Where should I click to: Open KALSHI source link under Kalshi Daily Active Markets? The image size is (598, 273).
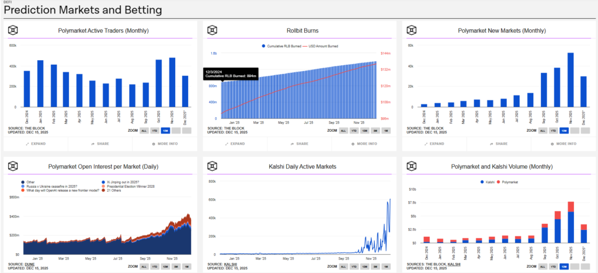(x=229, y=264)
